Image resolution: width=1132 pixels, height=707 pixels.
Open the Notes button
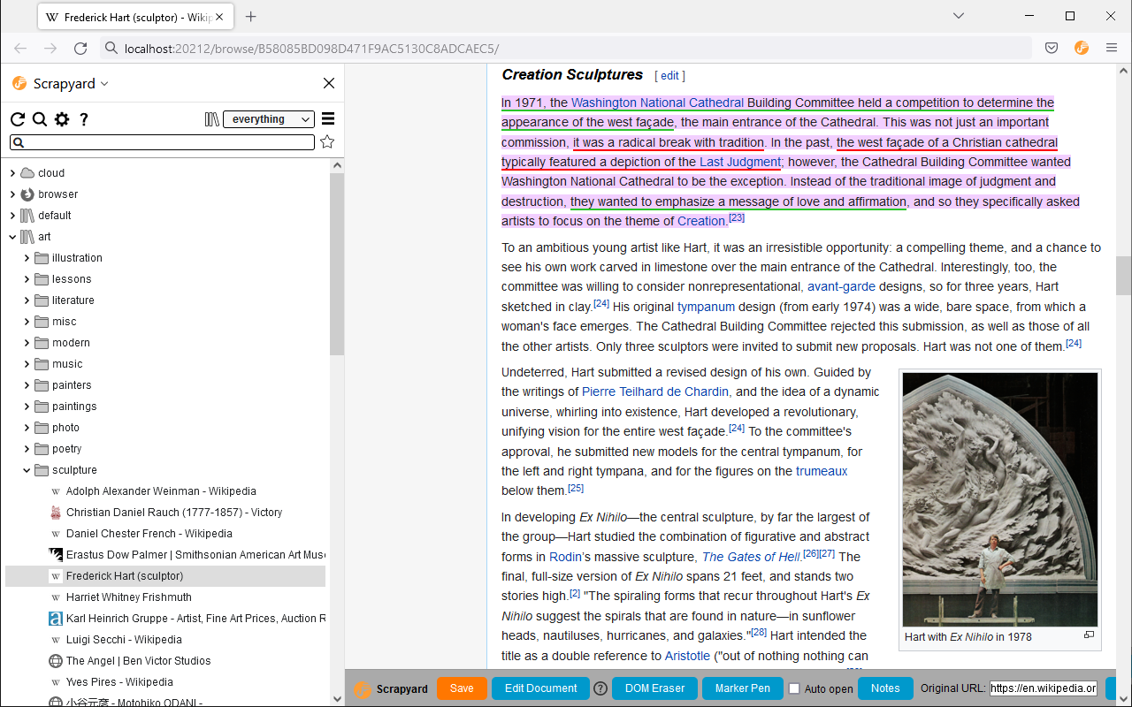tap(885, 688)
